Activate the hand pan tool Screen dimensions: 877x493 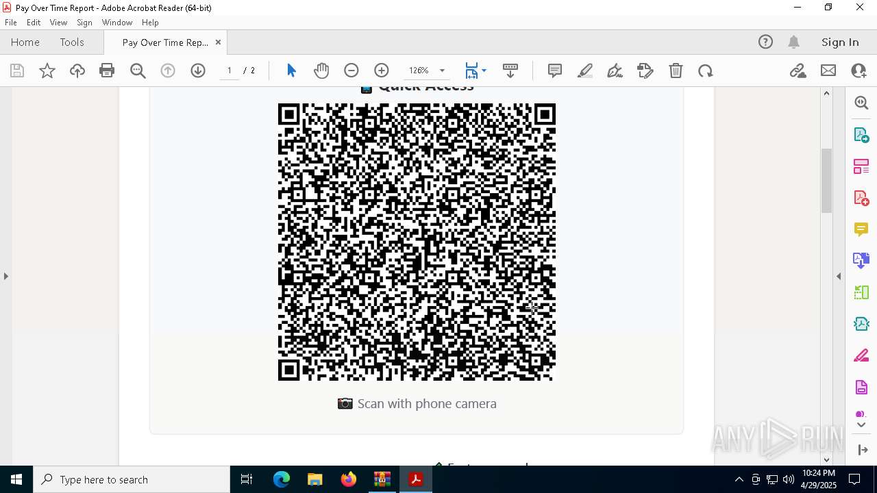pos(321,71)
